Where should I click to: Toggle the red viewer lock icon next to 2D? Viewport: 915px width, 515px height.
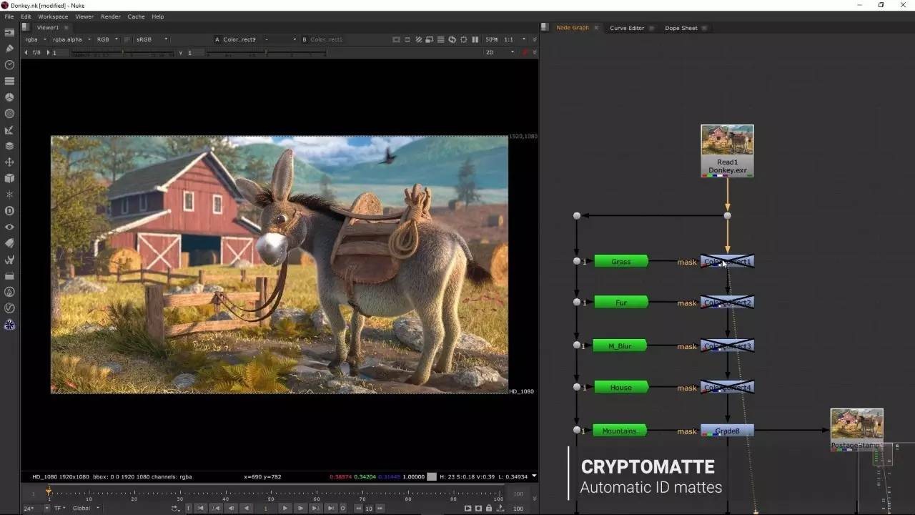(x=525, y=52)
